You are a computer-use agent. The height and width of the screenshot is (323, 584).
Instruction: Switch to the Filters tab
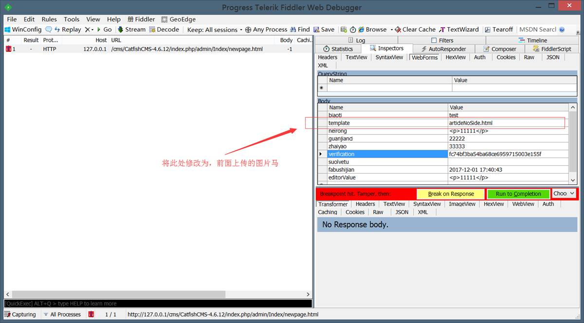coord(442,40)
